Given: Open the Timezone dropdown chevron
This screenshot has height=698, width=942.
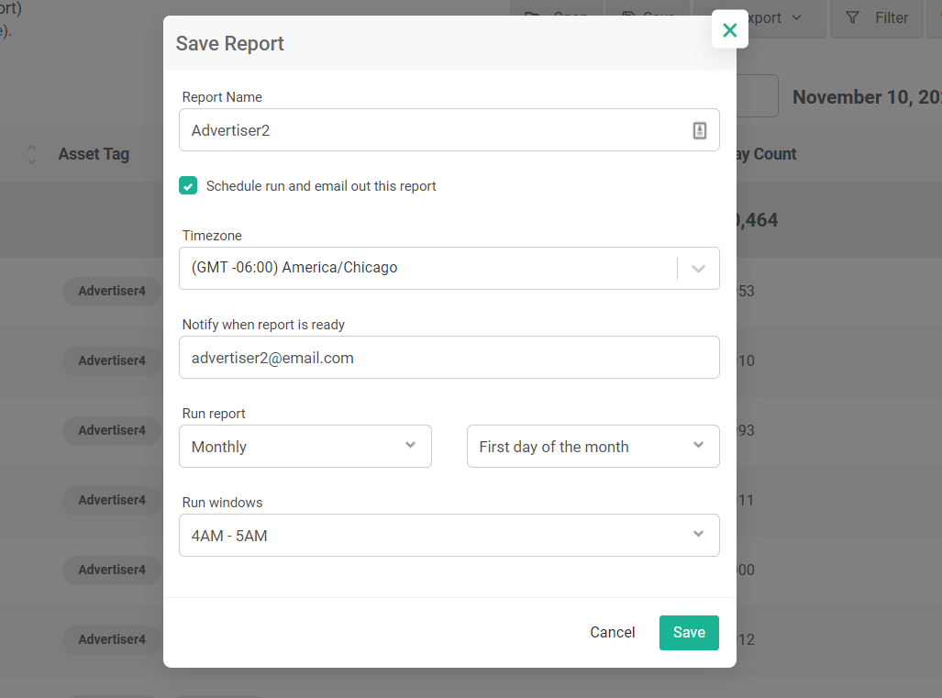Looking at the screenshot, I should (698, 269).
